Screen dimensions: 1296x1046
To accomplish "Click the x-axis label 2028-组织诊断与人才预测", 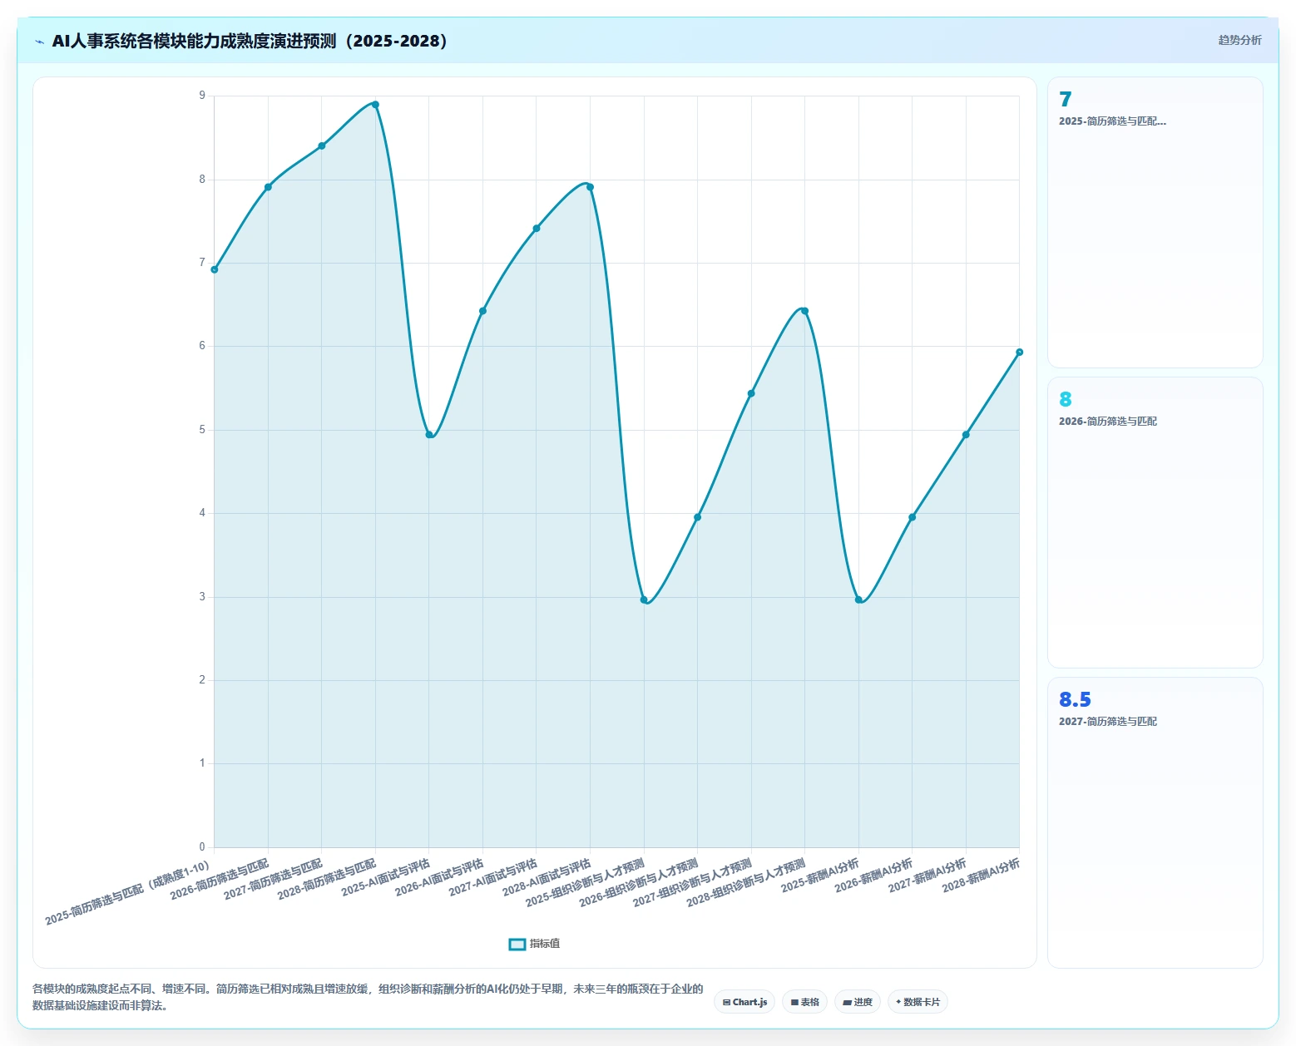I will point(746,882).
